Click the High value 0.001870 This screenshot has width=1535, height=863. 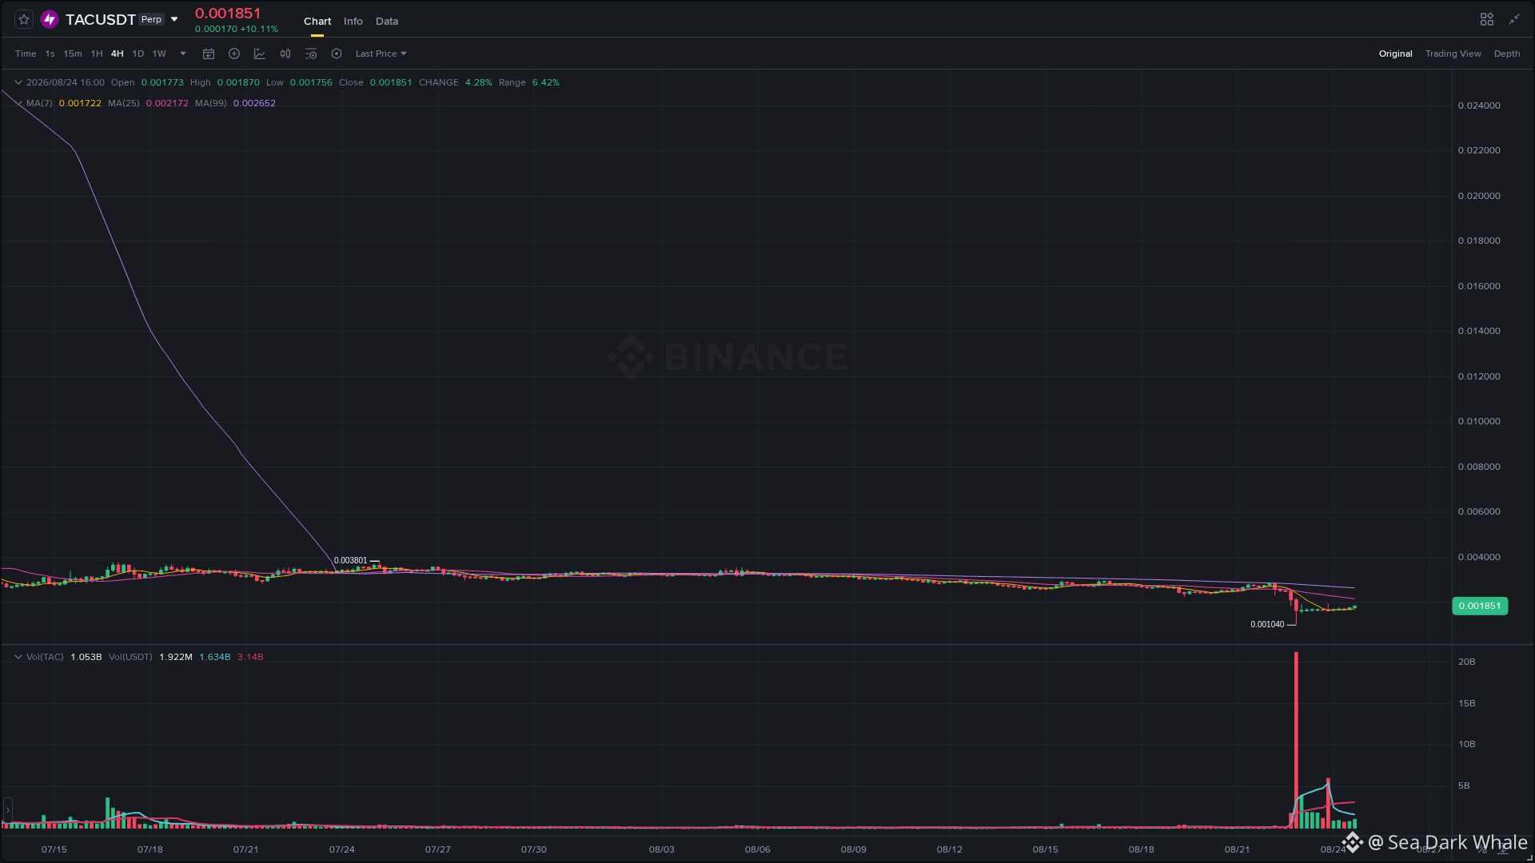(x=238, y=82)
